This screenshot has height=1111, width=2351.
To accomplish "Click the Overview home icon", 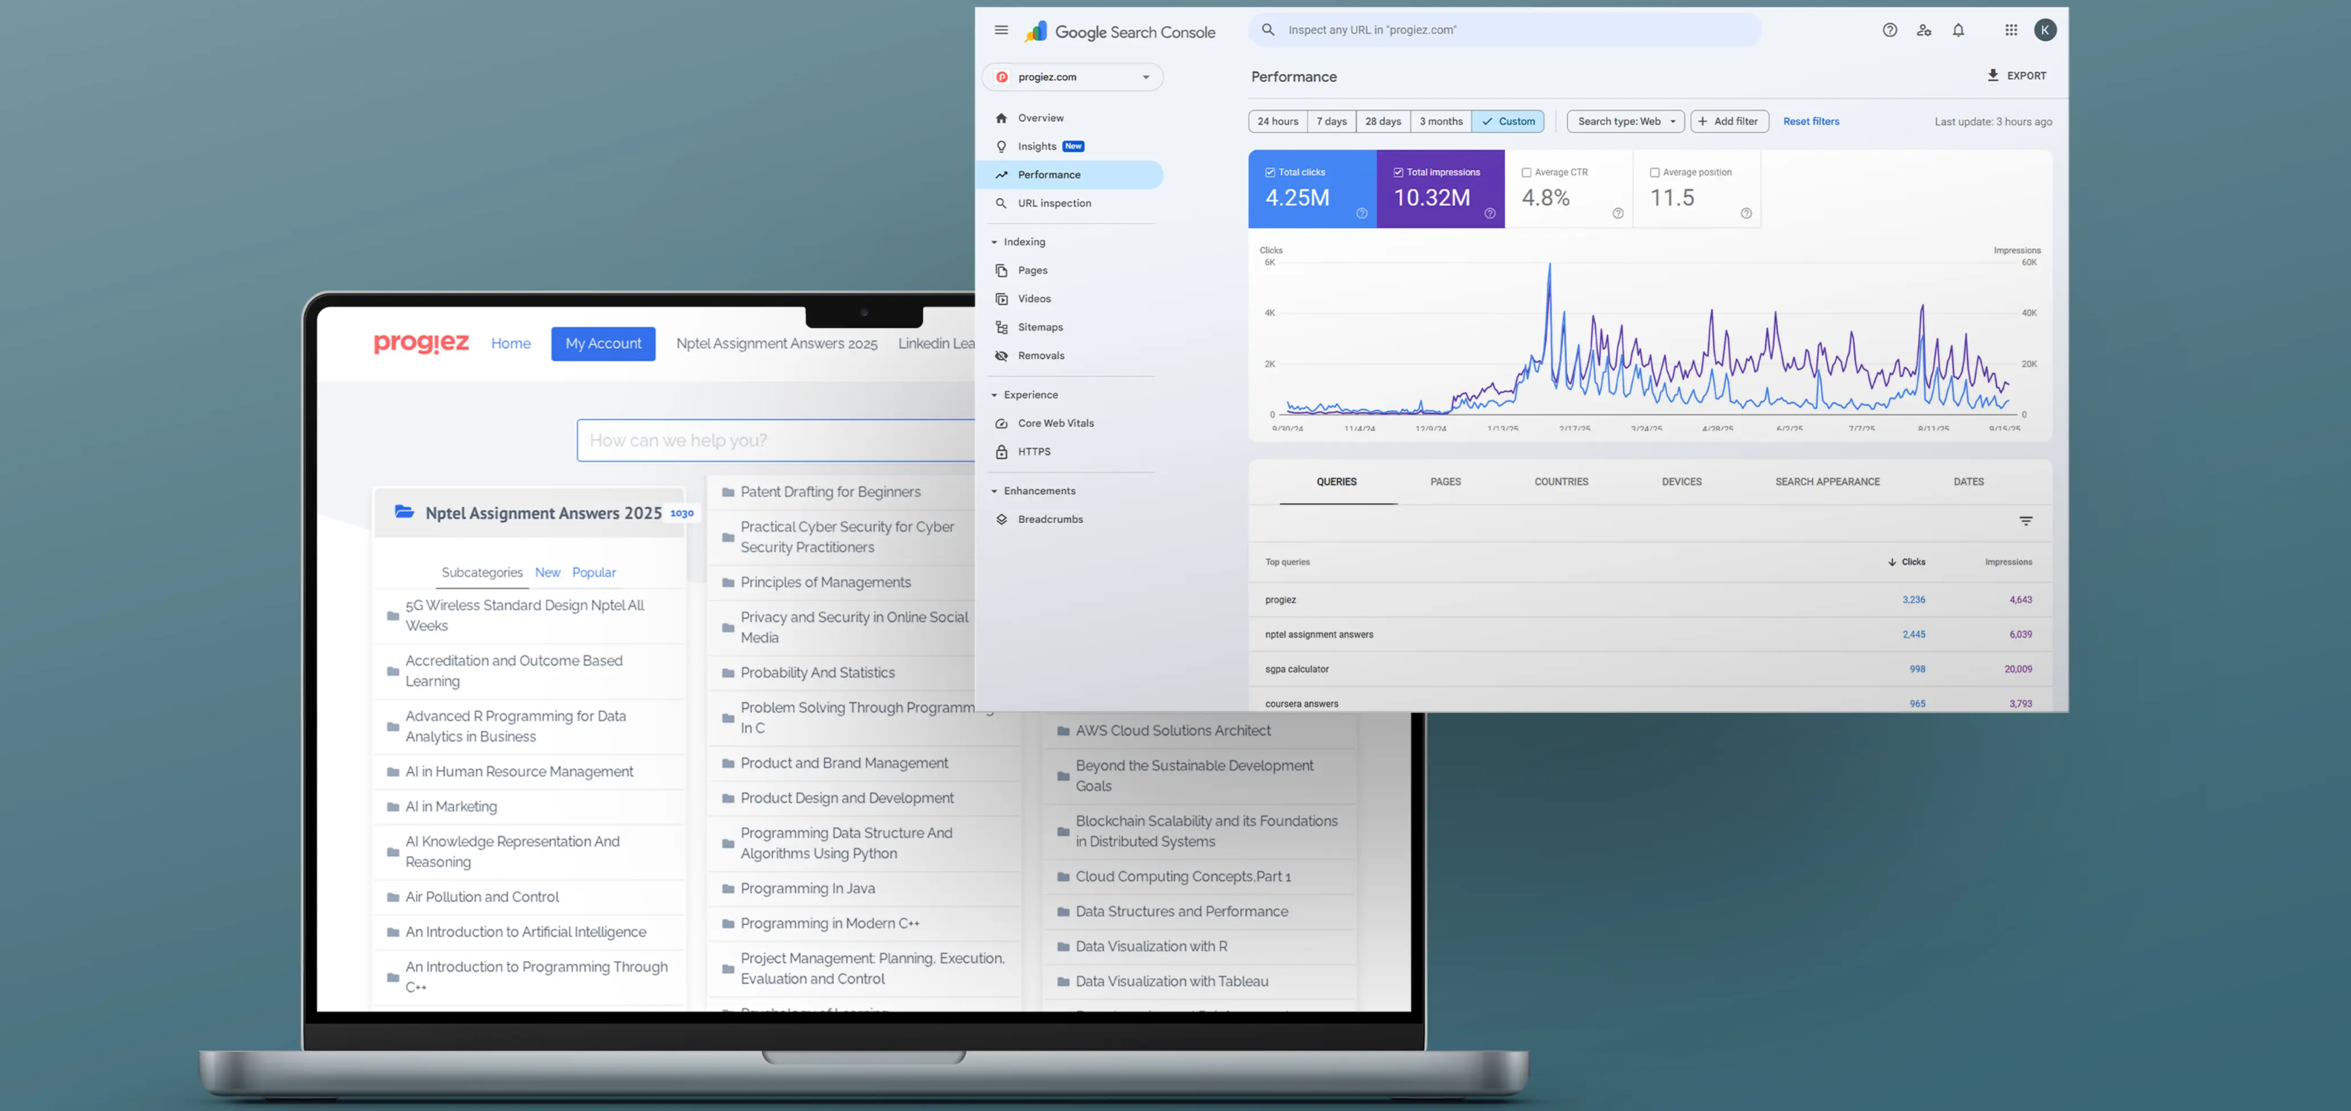I will click(1001, 118).
